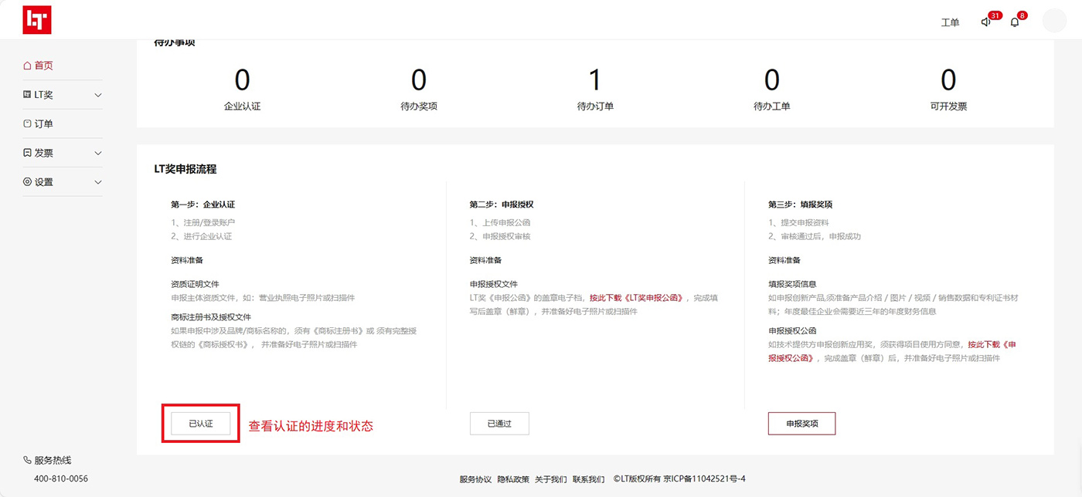This screenshot has height=497, width=1082.
Task: Click the user avatar circle
Action: (x=1054, y=21)
